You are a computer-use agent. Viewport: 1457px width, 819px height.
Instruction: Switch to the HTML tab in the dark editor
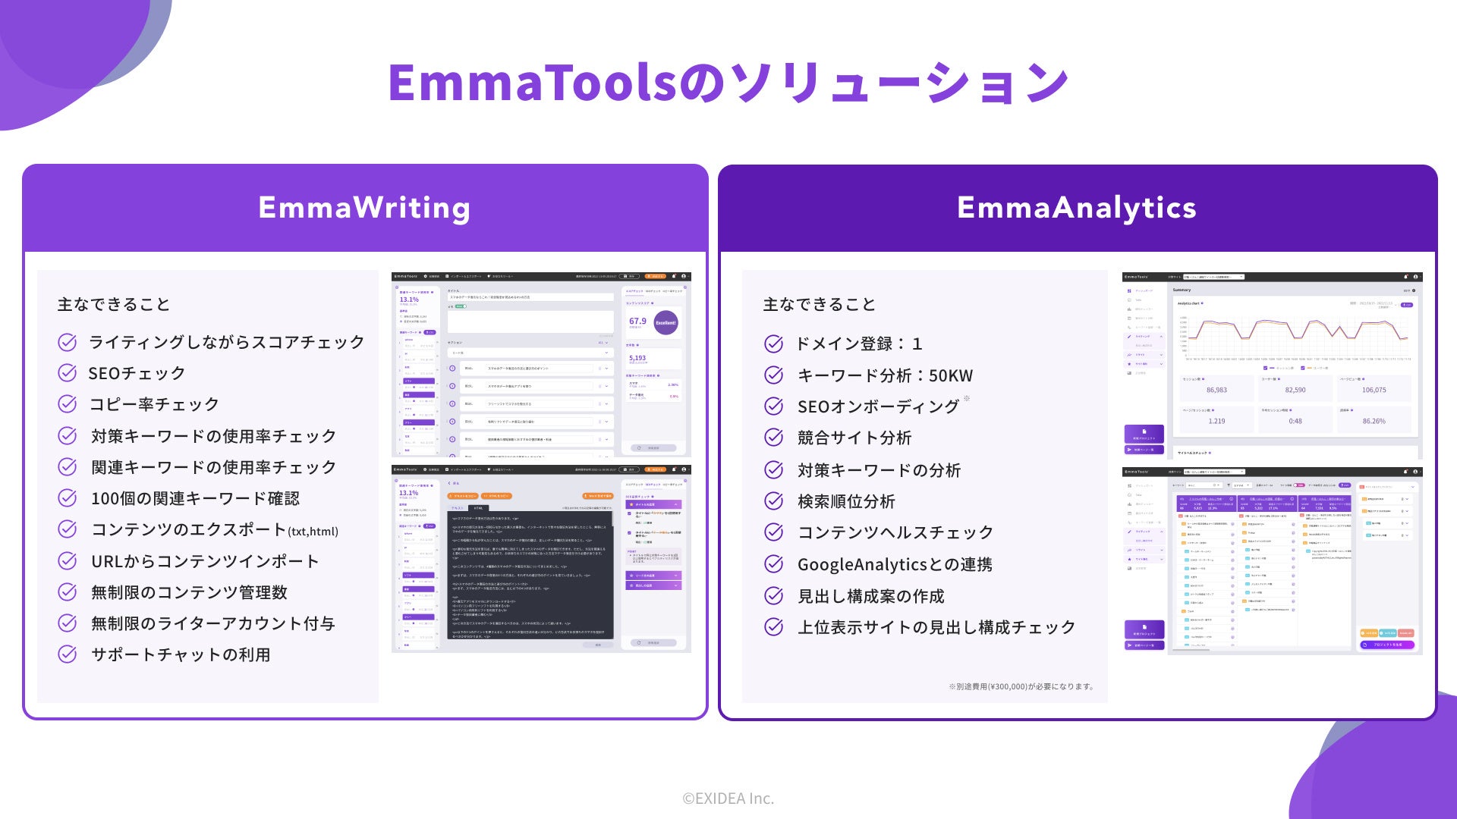479,508
